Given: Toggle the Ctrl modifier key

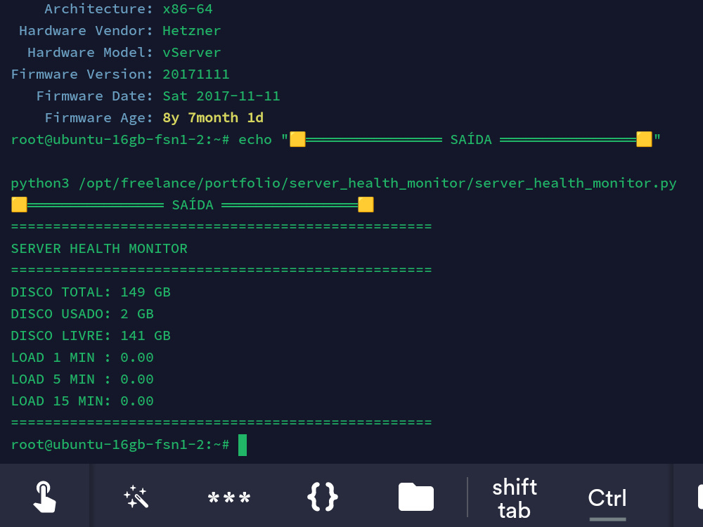Looking at the screenshot, I should pyautogui.click(x=607, y=498).
